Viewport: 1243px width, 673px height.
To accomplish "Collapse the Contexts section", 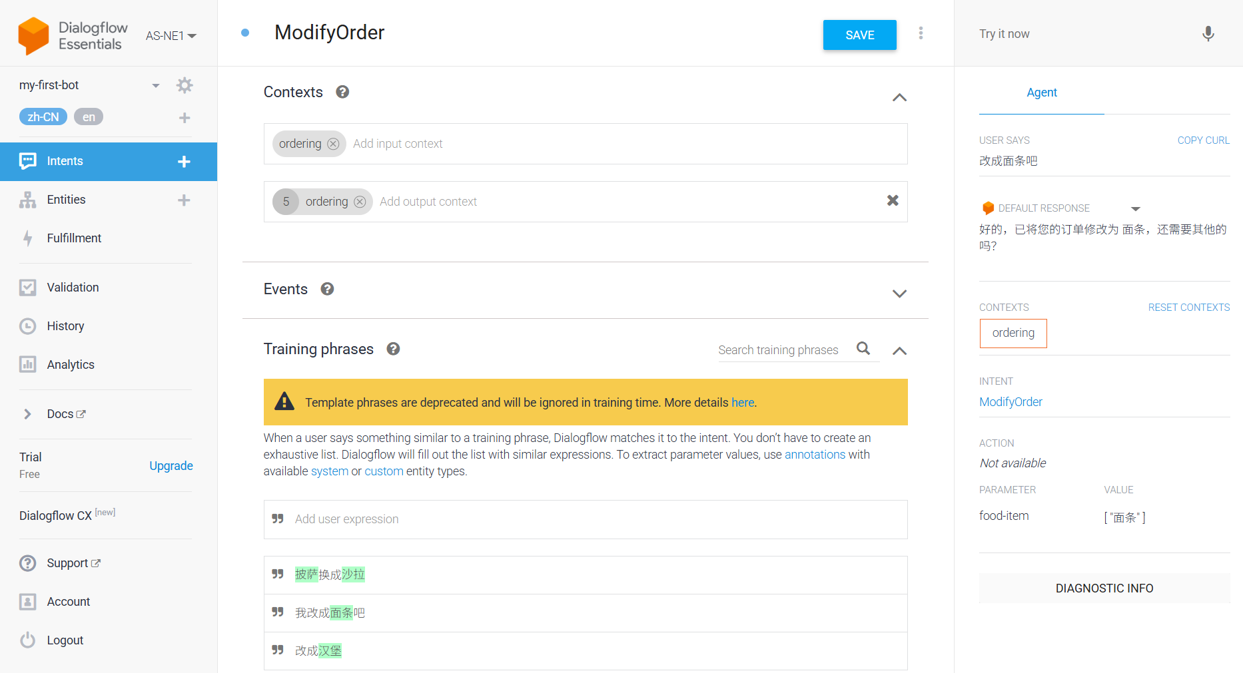I will tap(899, 97).
